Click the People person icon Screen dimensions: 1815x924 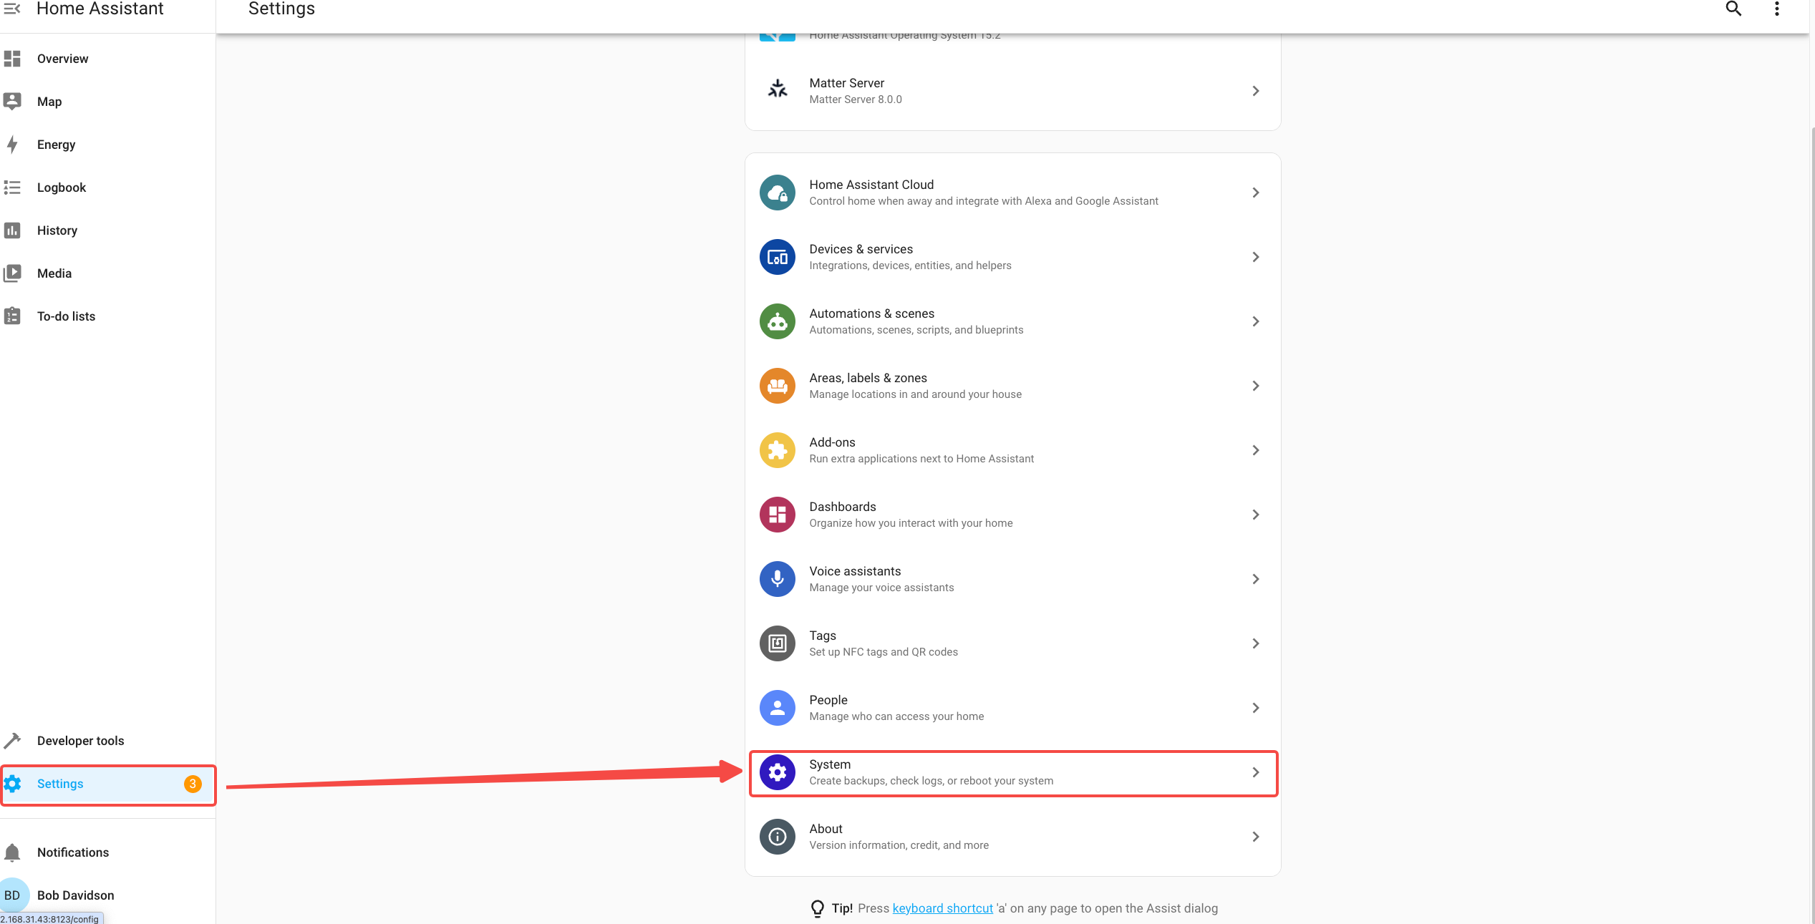[x=778, y=708]
